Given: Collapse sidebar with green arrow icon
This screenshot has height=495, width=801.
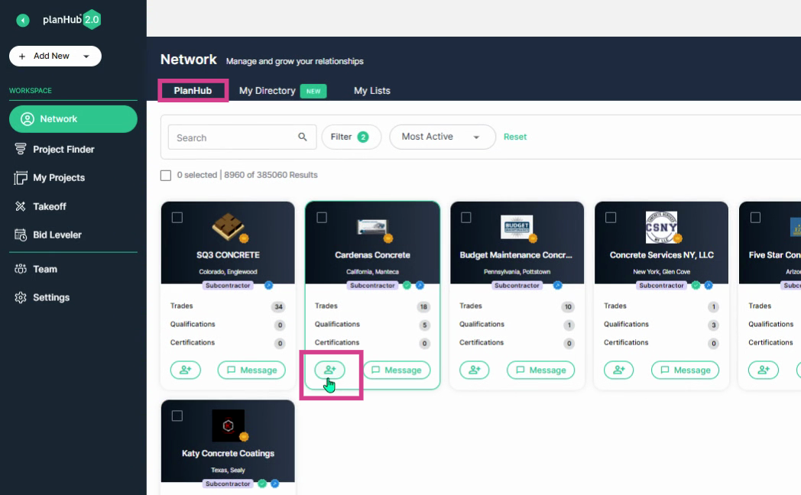Looking at the screenshot, I should click(x=22, y=20).
